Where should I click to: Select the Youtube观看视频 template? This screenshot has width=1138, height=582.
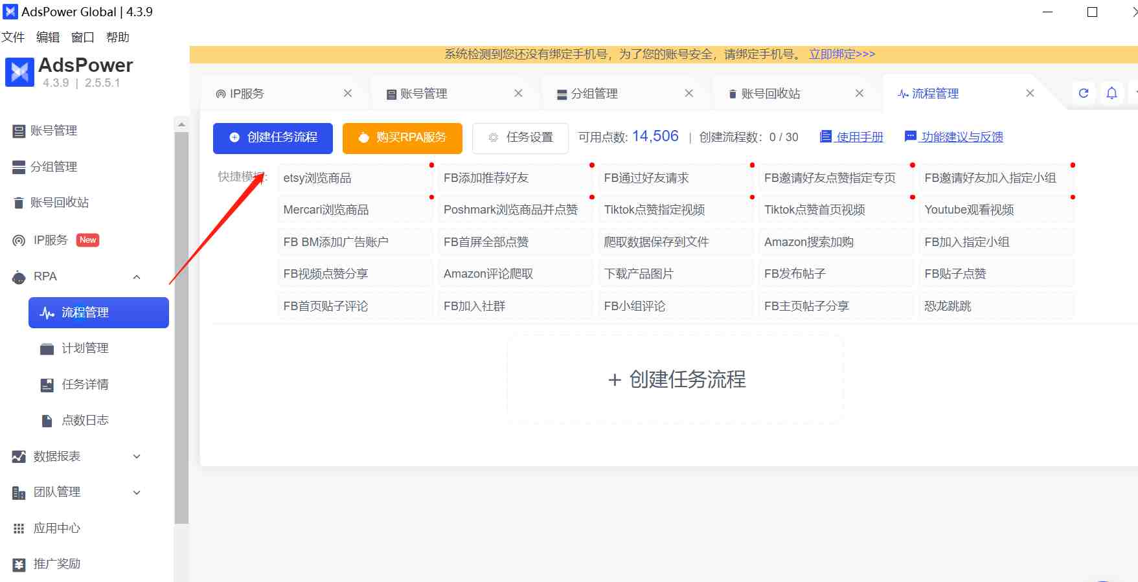(996, 210)
